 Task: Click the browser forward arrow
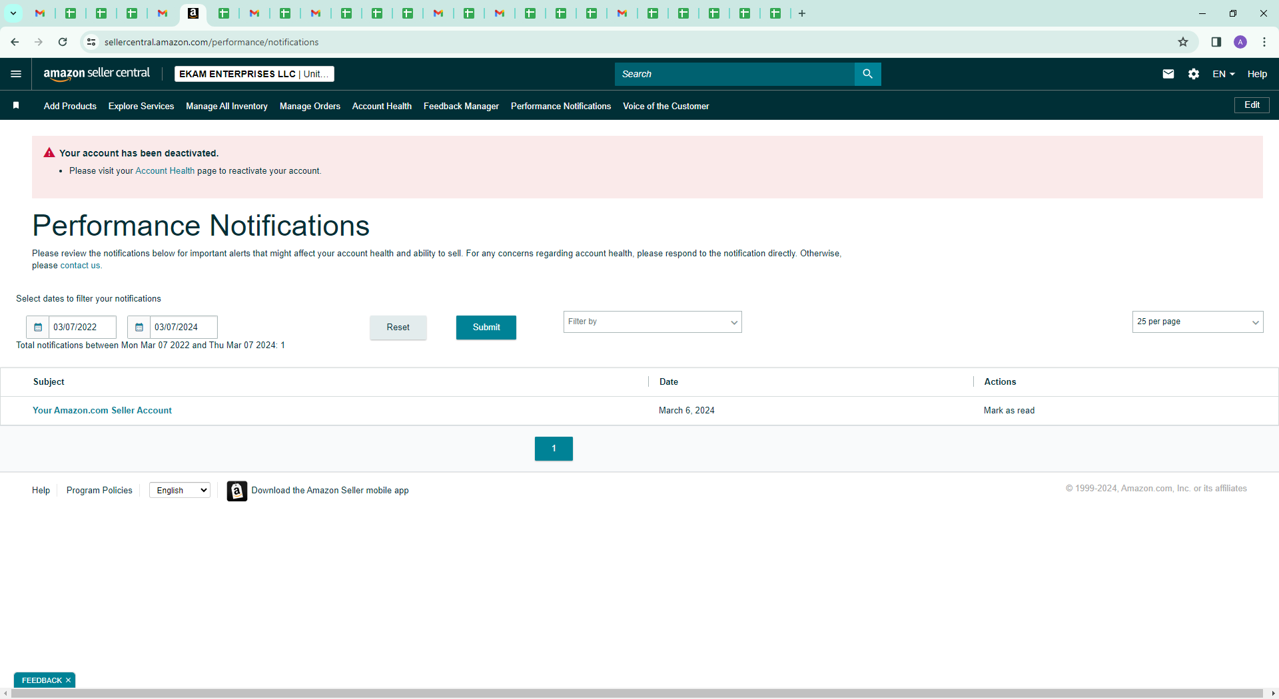tap(39, 42)
